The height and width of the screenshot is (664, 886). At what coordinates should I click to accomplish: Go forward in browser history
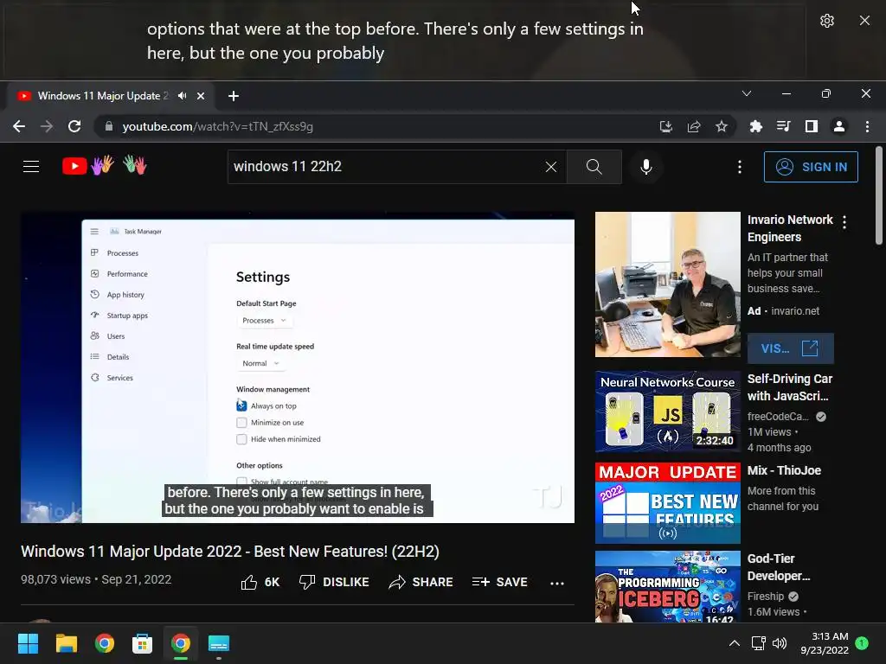47,126
